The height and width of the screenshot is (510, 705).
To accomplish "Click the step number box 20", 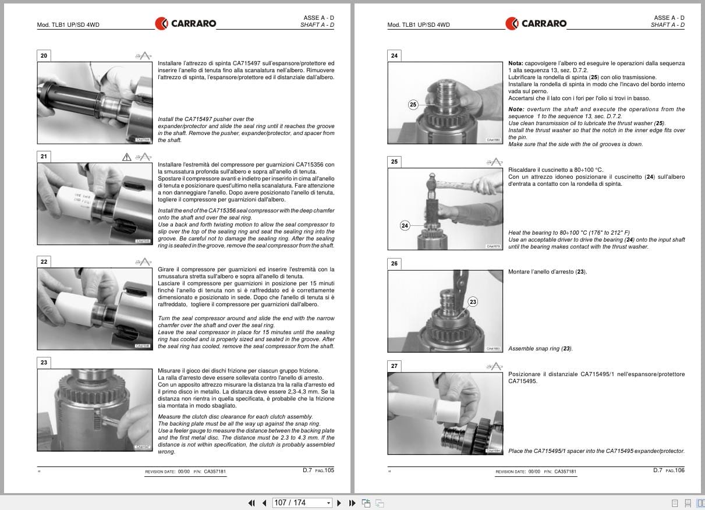I will (x=44, y=55).
